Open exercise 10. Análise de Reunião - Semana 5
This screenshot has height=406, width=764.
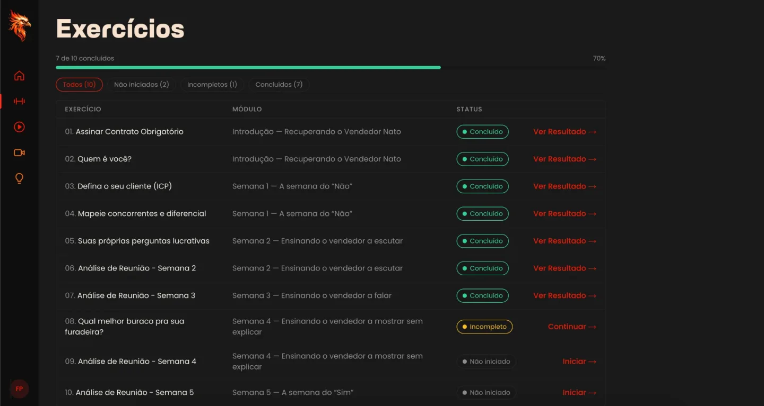point(129,393)
